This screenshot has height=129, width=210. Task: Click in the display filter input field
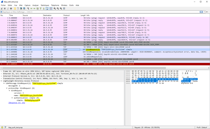tap(97, 12)
